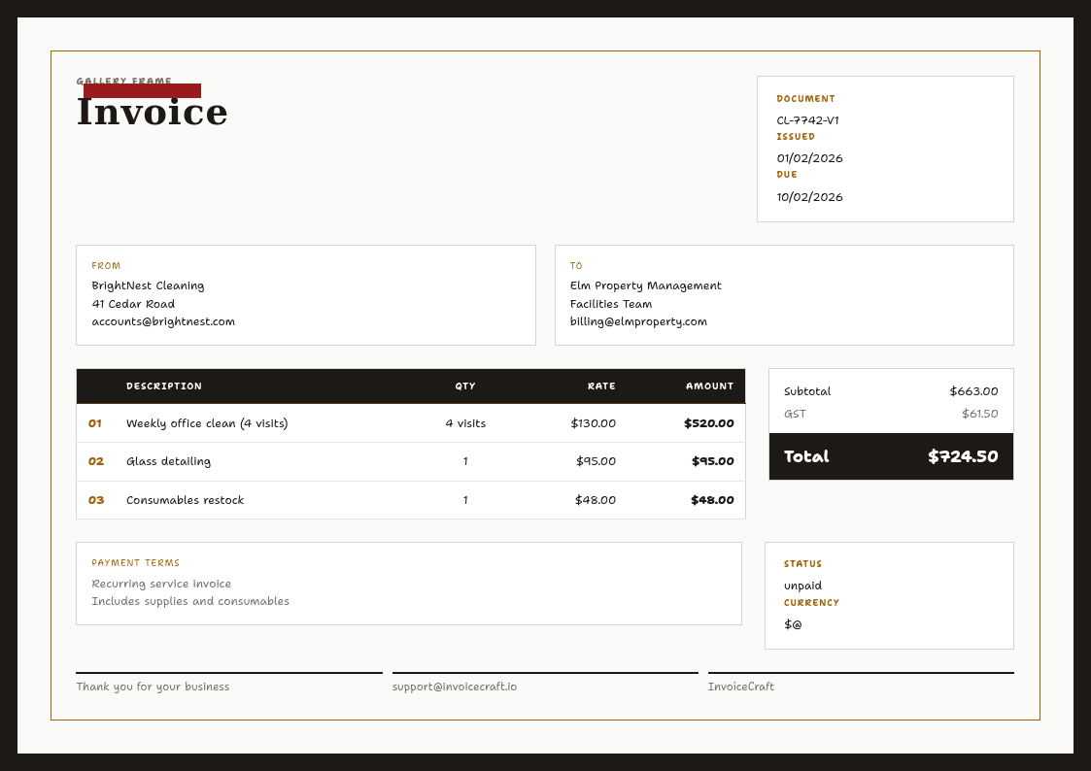Click the $48.00 amount in bold

pos(712,500)
